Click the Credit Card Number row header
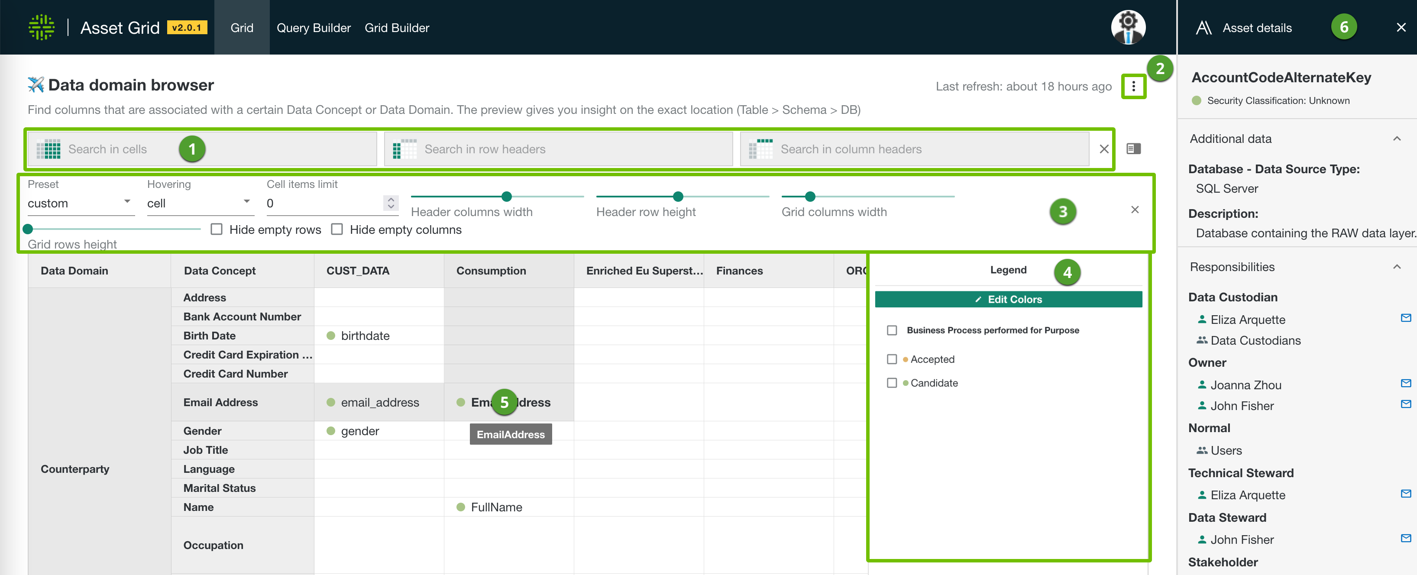This screenshot has width=1417, height=575. [243, 374]
